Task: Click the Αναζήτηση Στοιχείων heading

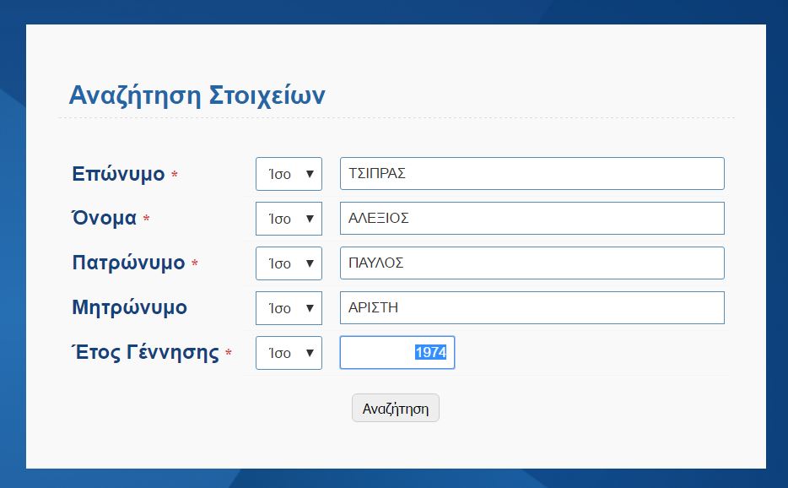Action: pos(197,95)
